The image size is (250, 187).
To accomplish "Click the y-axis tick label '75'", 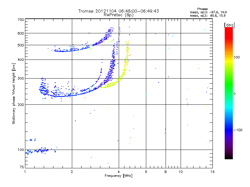I will click(22, 167).
